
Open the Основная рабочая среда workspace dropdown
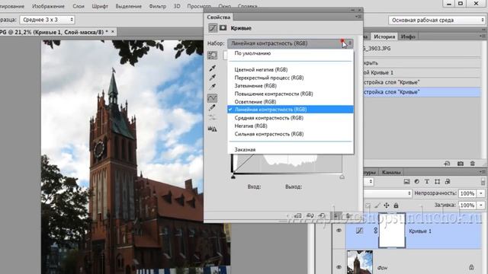click(x=437, y=21)
